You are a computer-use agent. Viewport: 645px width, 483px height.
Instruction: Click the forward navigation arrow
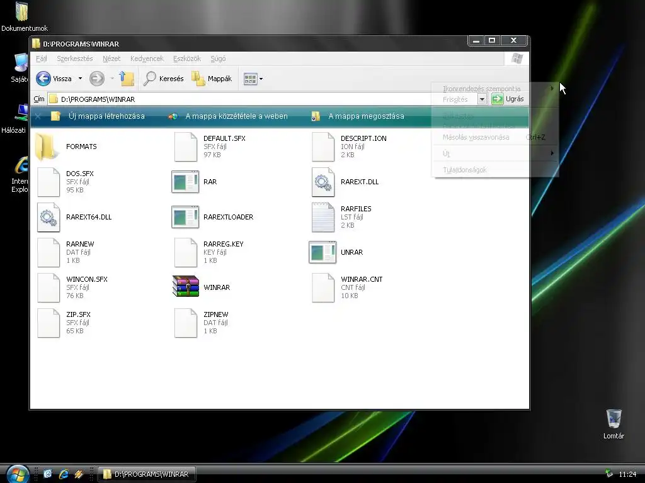(97, 79)
